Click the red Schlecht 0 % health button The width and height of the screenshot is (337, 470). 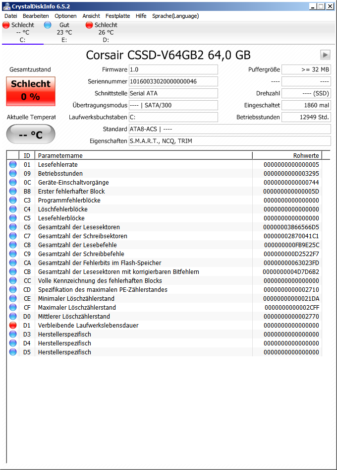31,91
